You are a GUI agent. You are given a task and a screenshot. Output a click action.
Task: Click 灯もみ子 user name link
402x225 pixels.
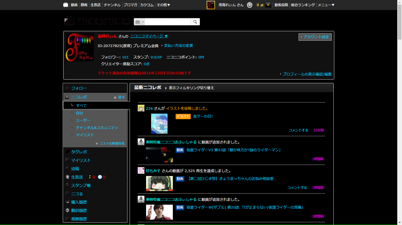[x=153, y=171]
